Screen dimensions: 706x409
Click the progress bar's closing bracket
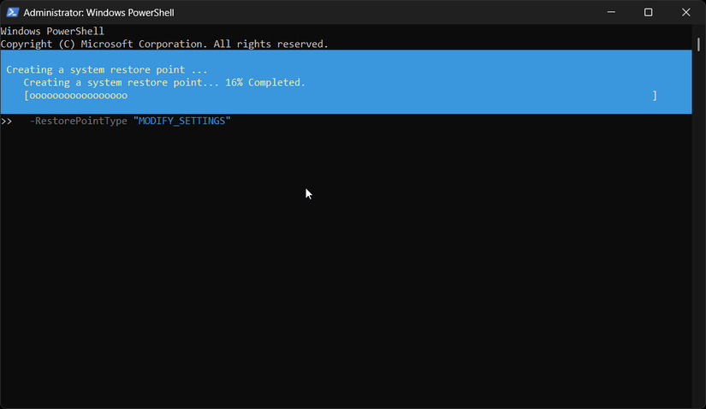[655, 96]
